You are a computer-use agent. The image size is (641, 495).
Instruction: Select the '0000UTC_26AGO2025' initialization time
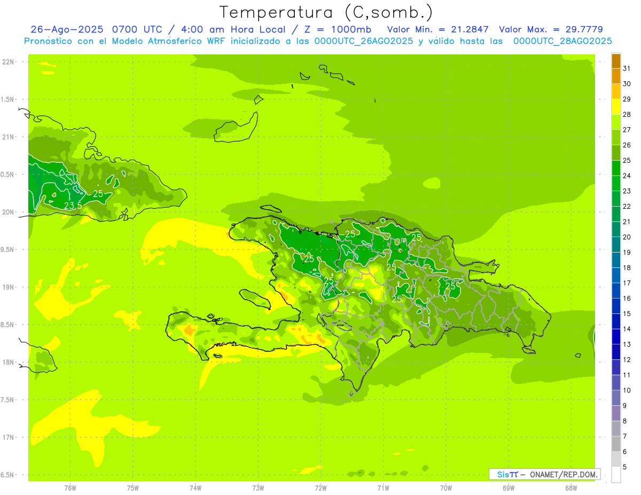[364, 41]
